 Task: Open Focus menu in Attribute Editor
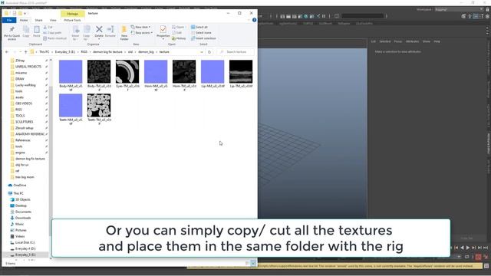point(398,41)
